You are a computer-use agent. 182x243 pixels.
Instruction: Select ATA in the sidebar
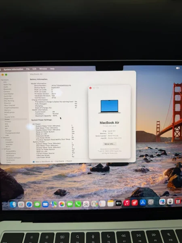(5, 82)
